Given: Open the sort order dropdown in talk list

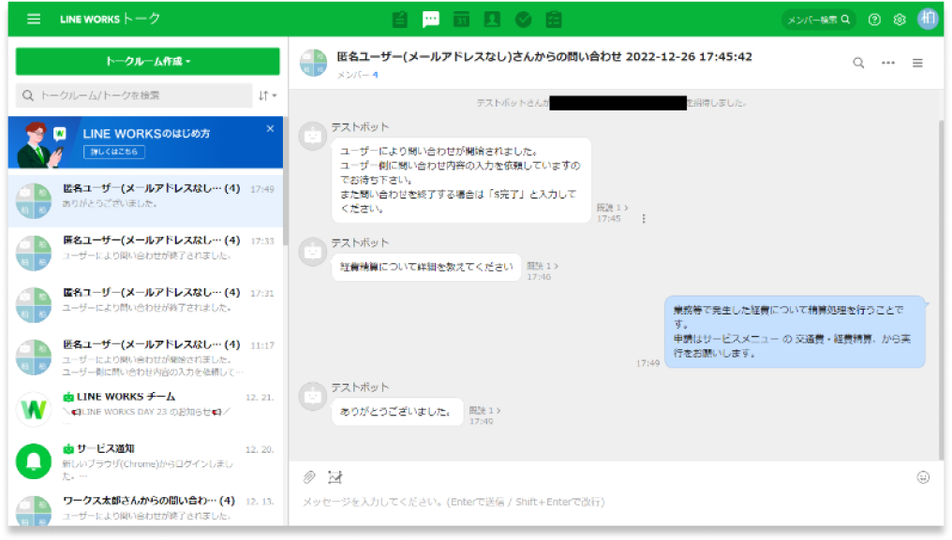Looking at the screenshot, I should point(265,95).
